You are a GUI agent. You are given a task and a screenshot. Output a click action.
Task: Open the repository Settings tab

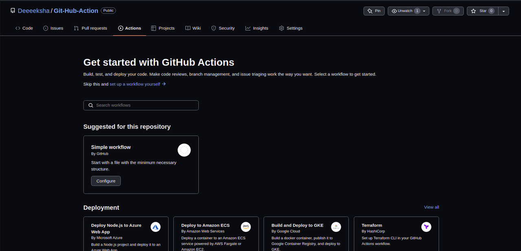click(291, 28)
